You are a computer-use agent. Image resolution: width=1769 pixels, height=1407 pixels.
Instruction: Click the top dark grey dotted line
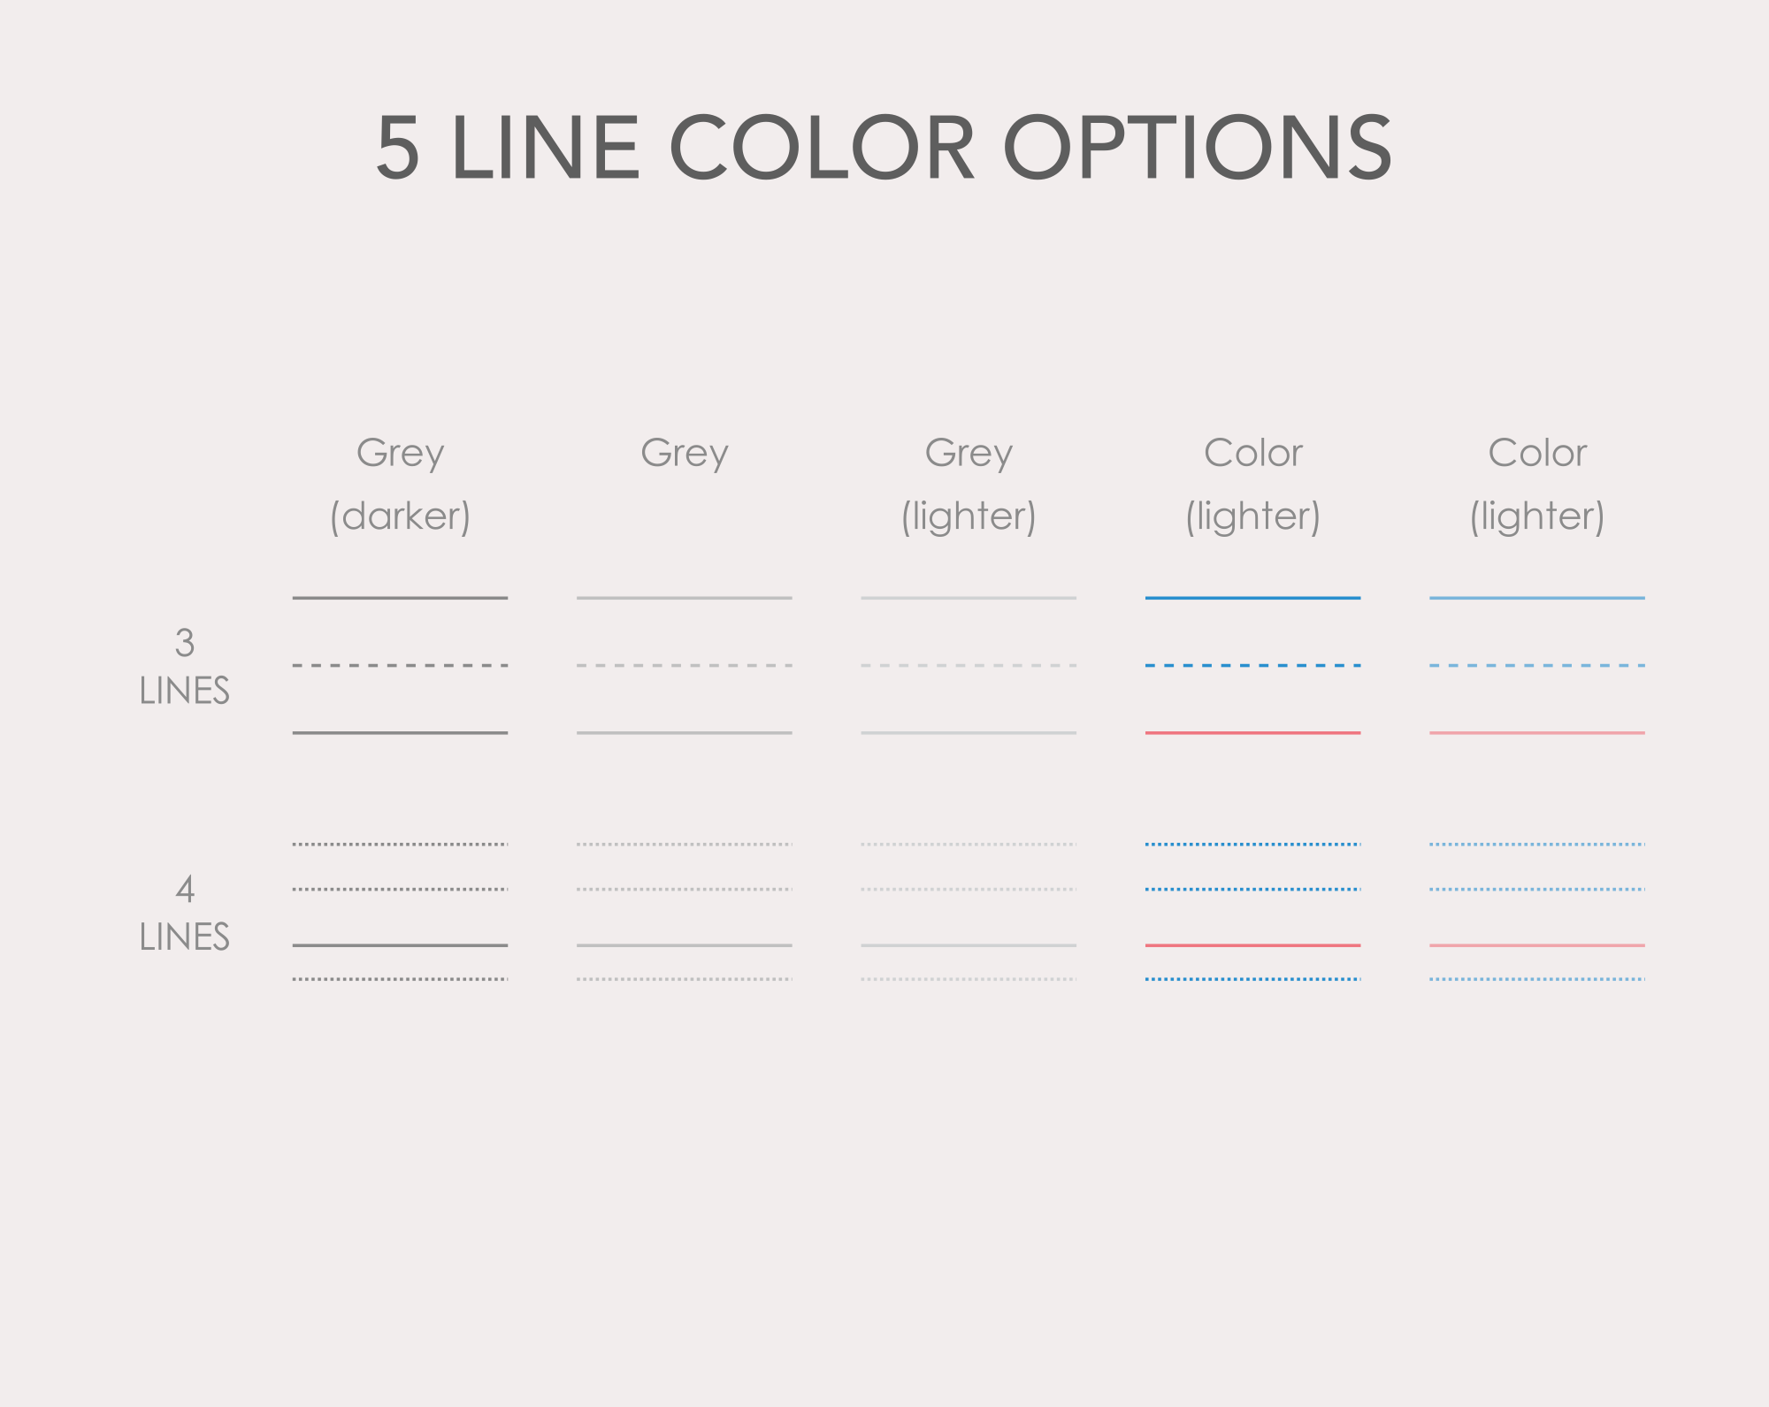point(400,845)
